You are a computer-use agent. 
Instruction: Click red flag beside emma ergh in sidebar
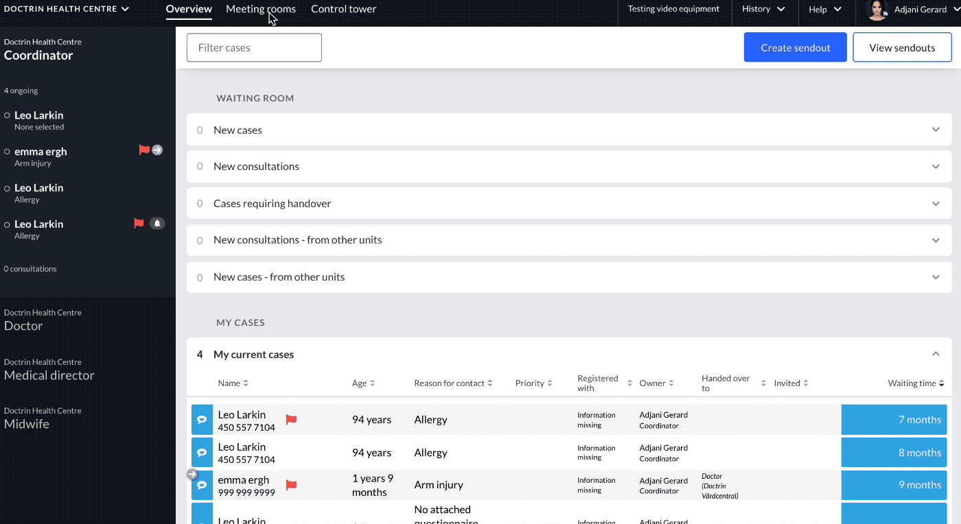pos(144,150)
